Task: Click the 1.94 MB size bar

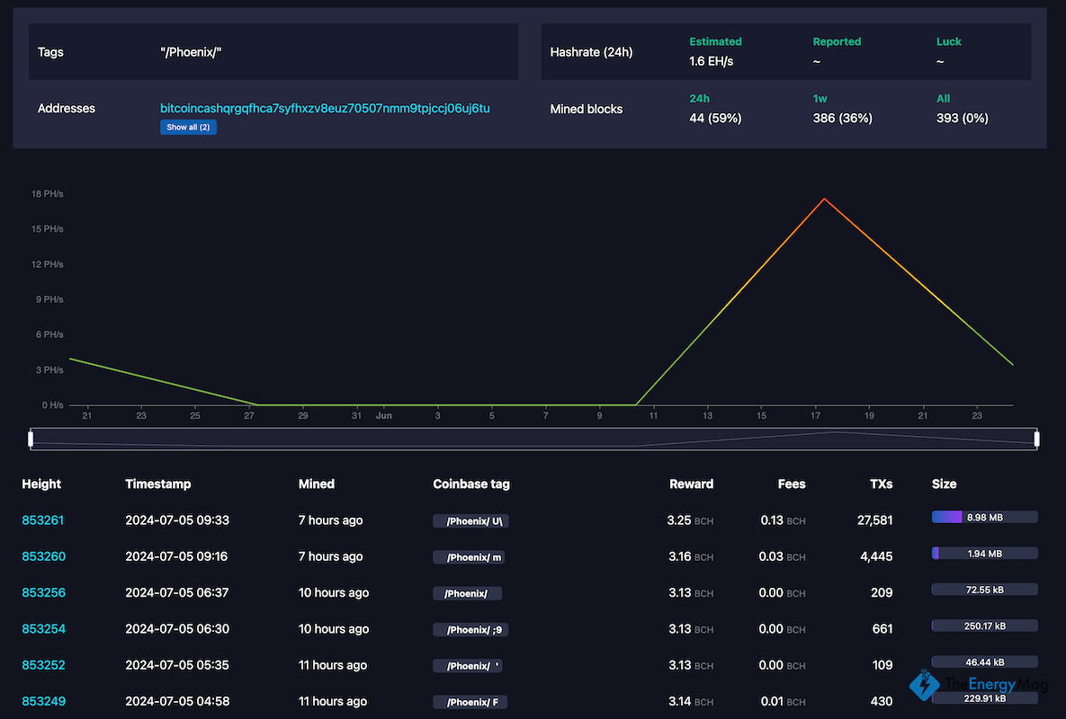Action: coord(984,554)
